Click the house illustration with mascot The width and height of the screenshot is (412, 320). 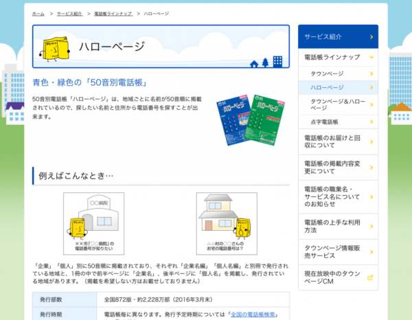click(x=227, y=223)
